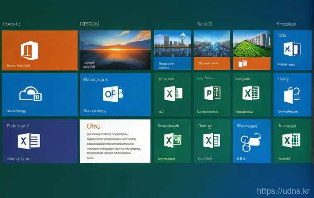The width and height of the screenshot is (314, 198).
Task: Open the blue tile labeled WJS with X icon
Action: click(x=293, y=50)
